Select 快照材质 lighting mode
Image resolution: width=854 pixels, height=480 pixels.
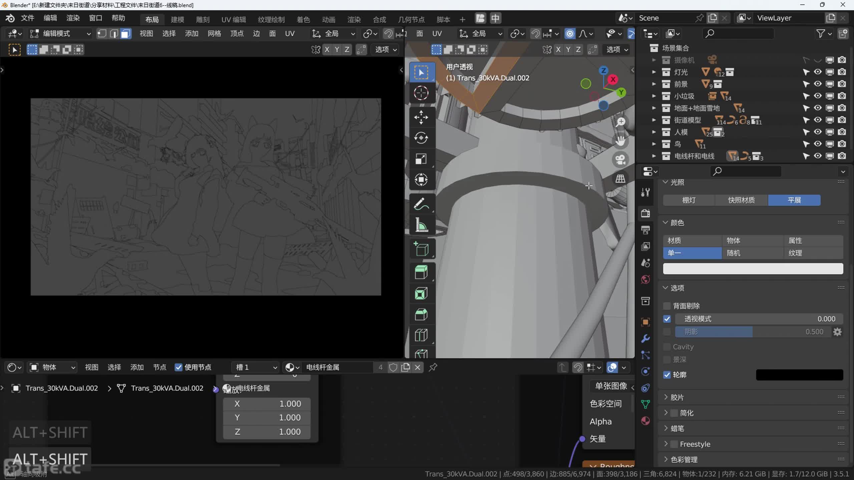[x=741, y=200]
